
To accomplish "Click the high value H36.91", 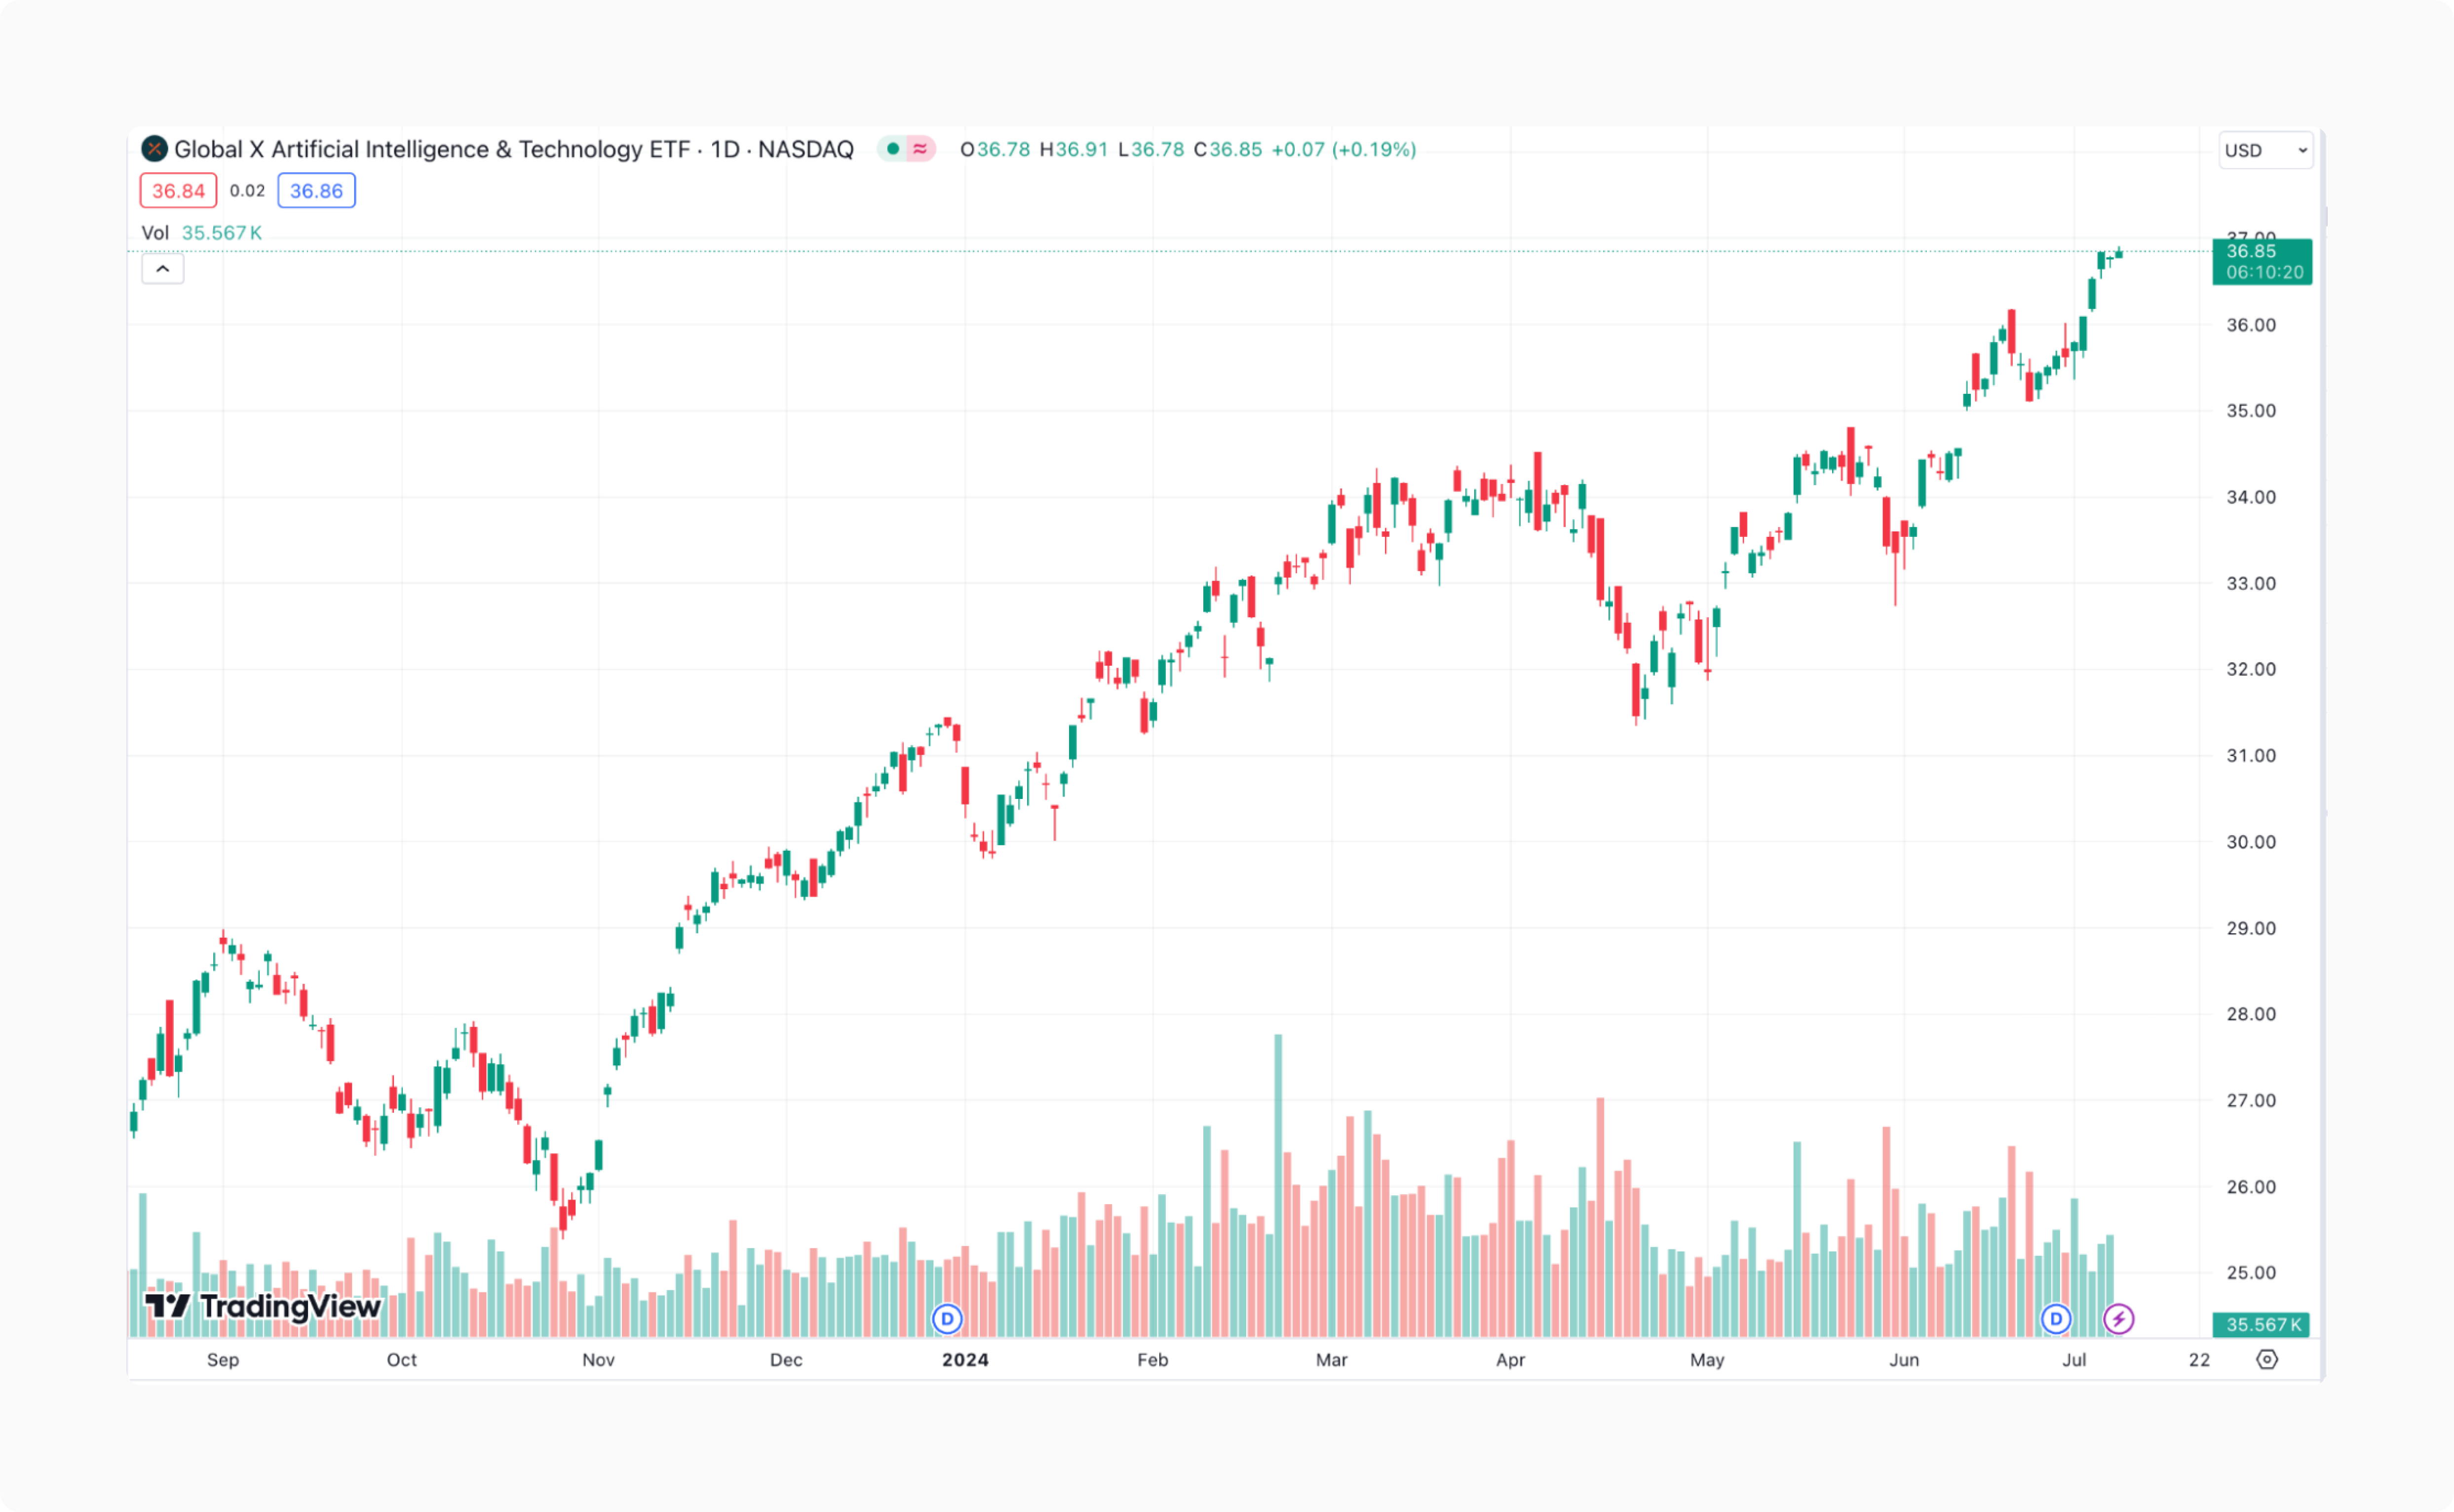I will pyautogui.click(x=1074, y=150).
